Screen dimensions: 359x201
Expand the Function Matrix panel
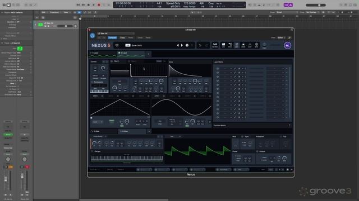tap(289, 125)
